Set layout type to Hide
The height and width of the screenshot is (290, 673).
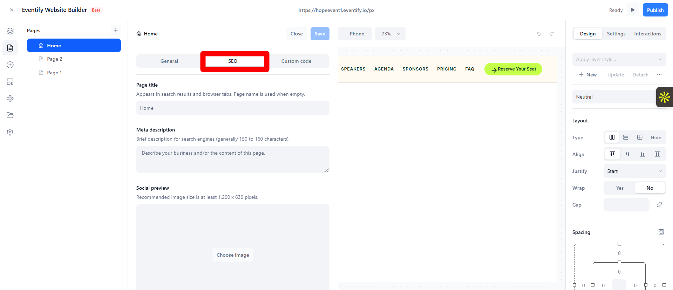(656, 137)
